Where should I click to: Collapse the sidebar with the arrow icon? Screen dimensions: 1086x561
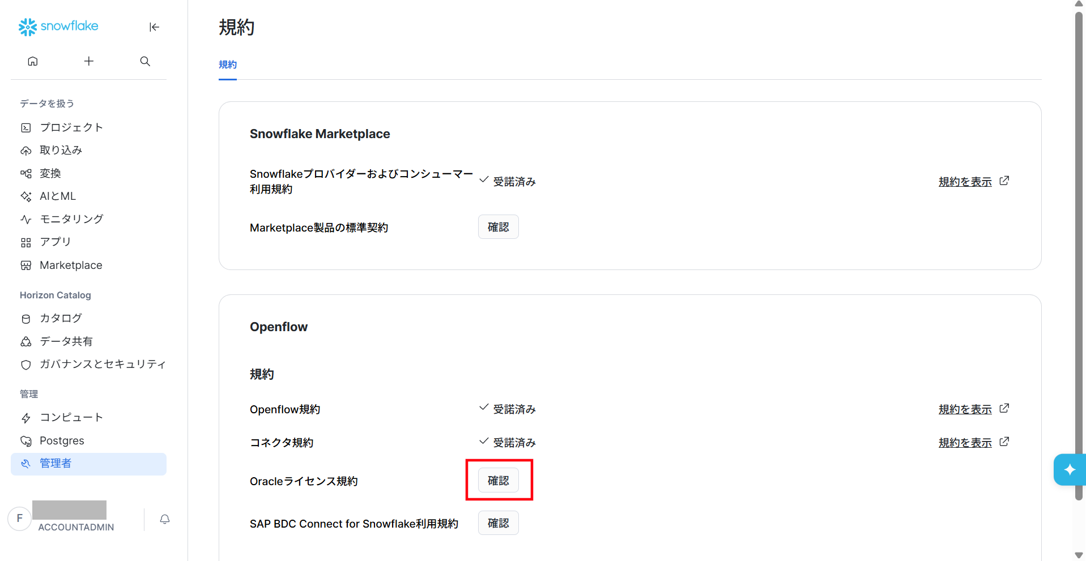click(x=154, y=27)
